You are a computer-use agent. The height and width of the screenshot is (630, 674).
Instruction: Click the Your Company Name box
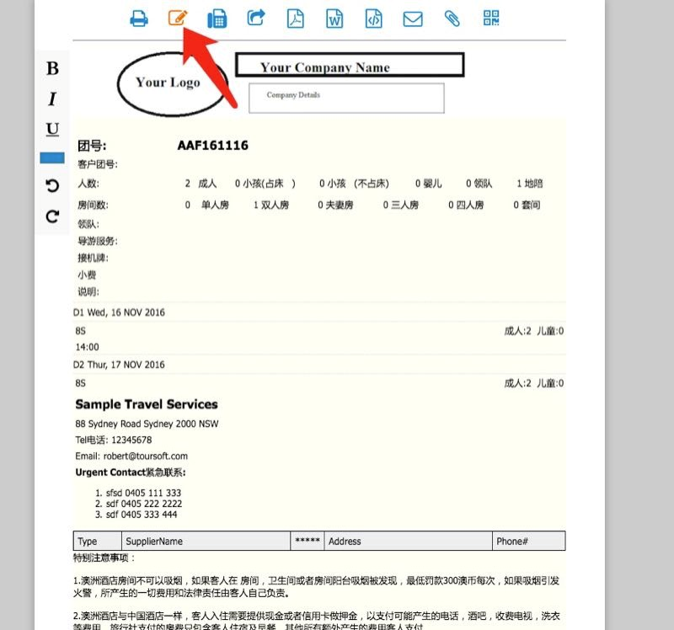coord(349,67)
